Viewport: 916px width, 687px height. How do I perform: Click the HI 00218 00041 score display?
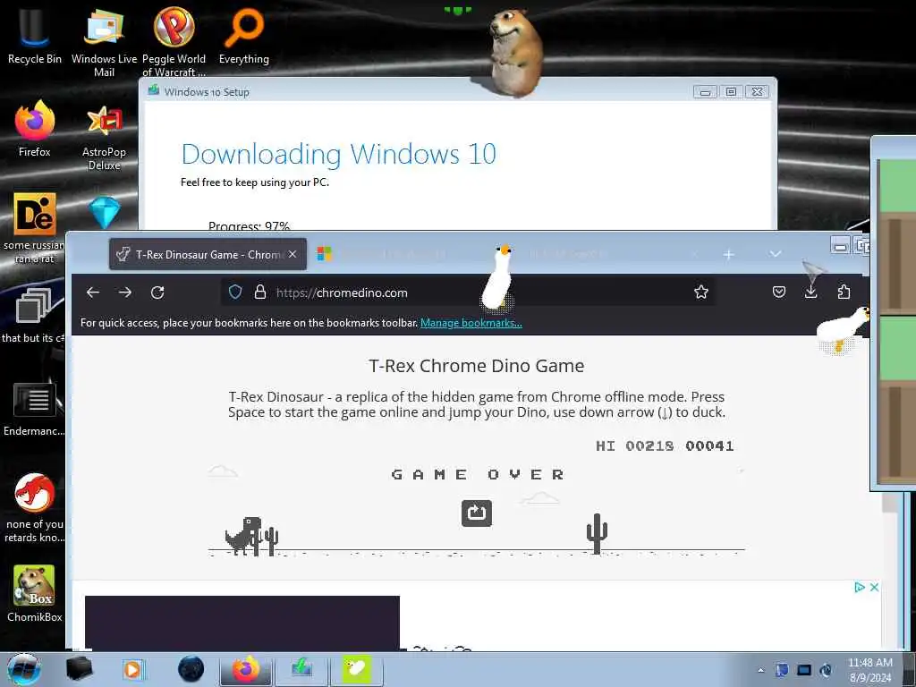[665, 445]
